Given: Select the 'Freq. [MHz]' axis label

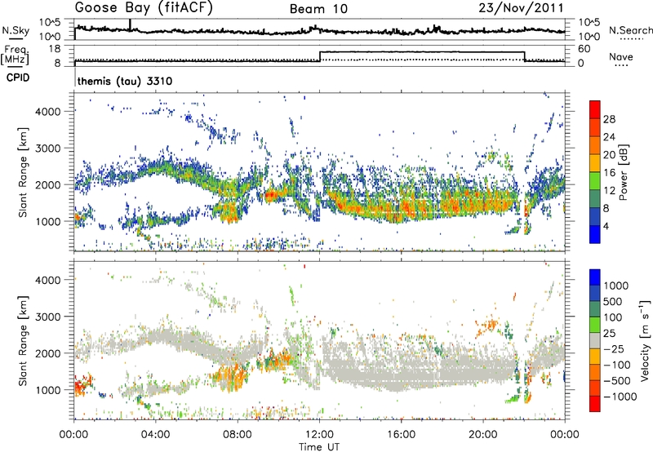Looking at the screenshot, I should tap(15, 55).
